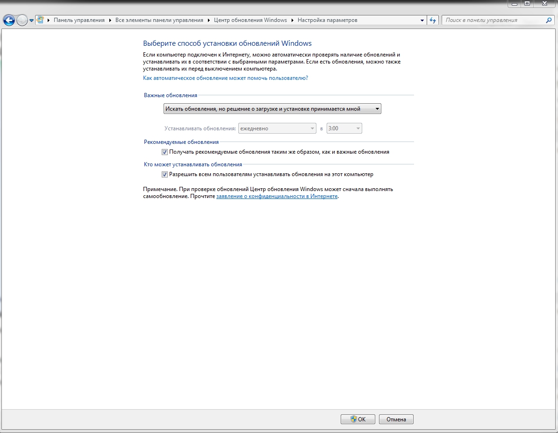This screenshot has height=433, width=558.
Task: Go to 'Все элементы панели управления' breadcrumb
Action: tap(159, 20)
